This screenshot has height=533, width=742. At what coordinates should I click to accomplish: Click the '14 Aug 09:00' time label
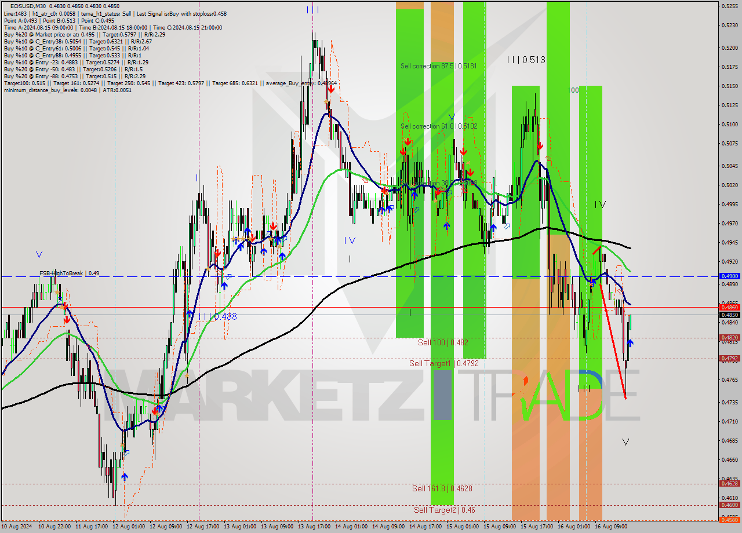pos(388,527)
